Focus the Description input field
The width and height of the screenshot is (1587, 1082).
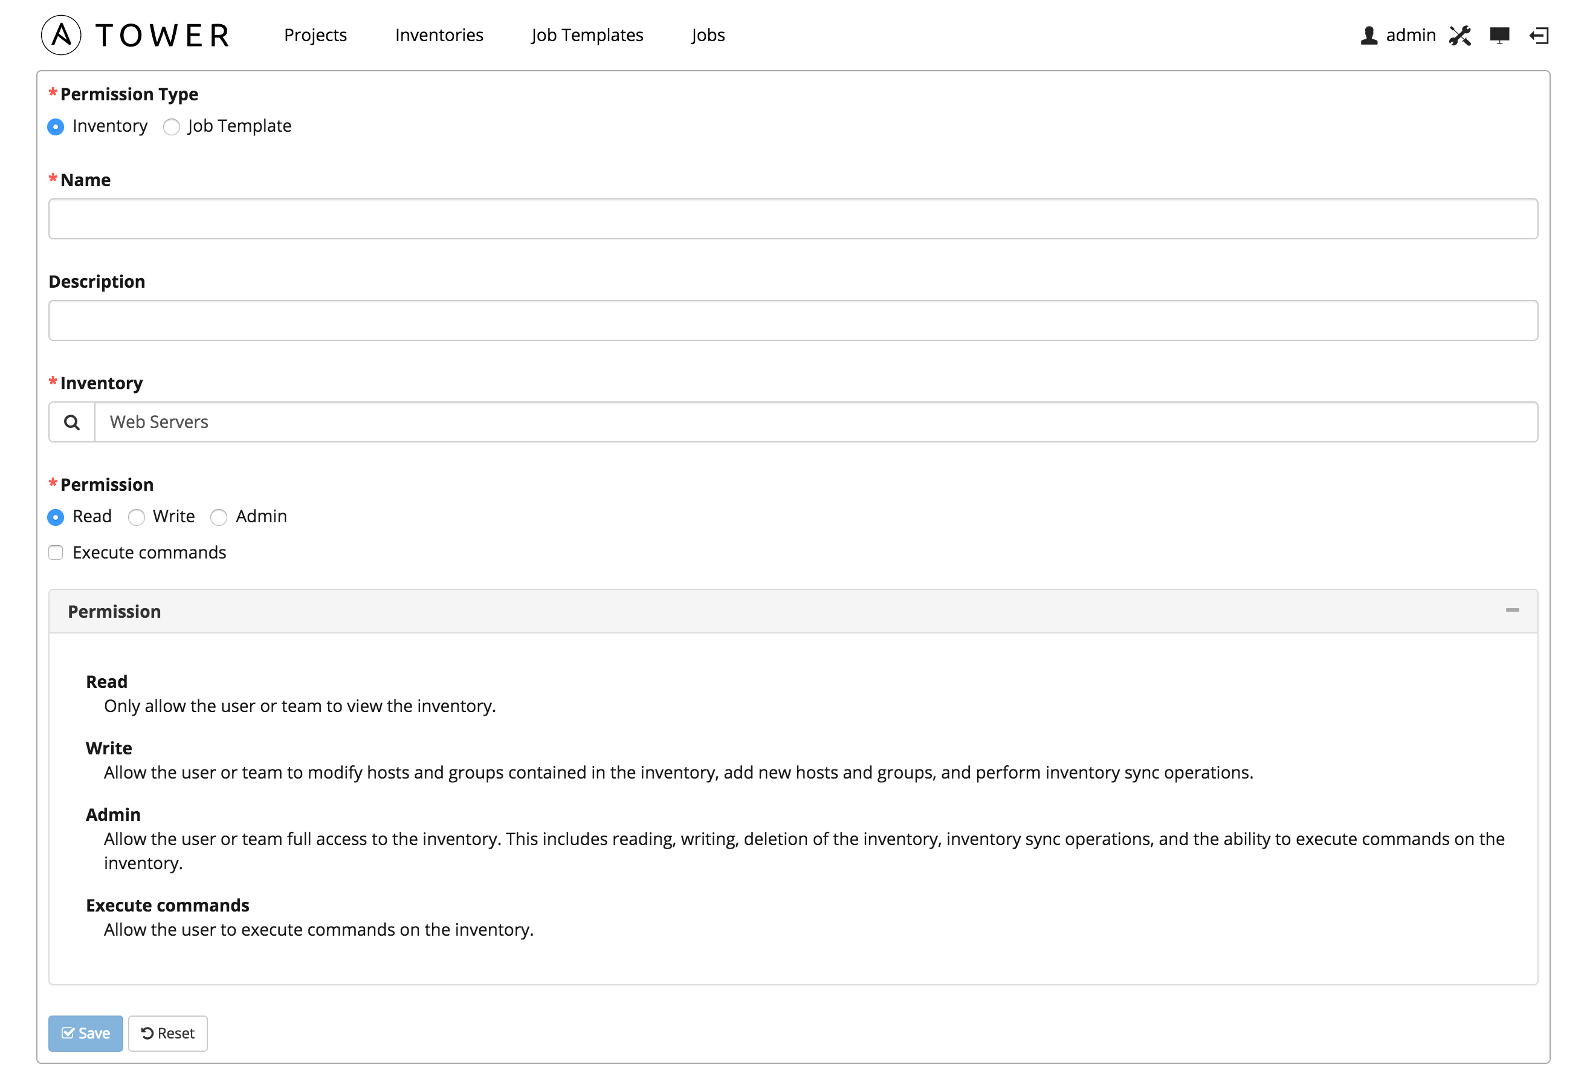tap(793, 321)
